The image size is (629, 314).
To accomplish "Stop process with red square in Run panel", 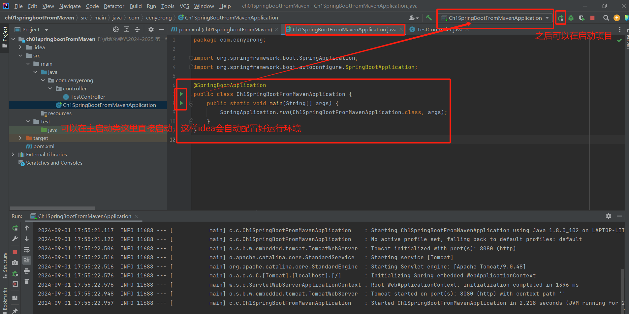I will point(15,252).
